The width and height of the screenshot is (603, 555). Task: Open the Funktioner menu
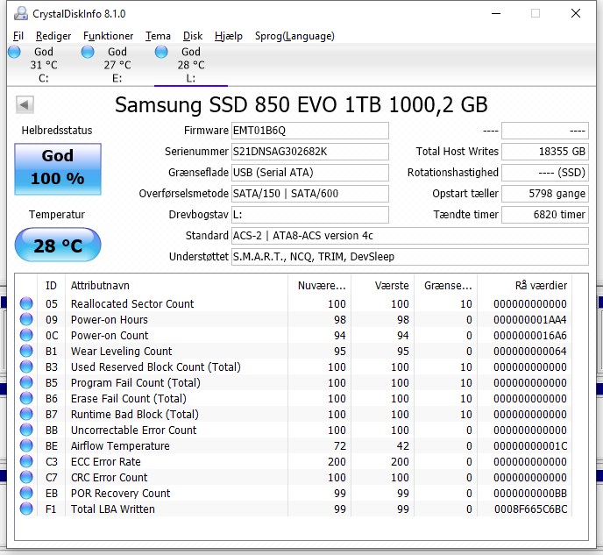pyautogui.click(x=108, y=36)
